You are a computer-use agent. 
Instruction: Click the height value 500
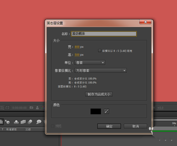pos(77,55)
